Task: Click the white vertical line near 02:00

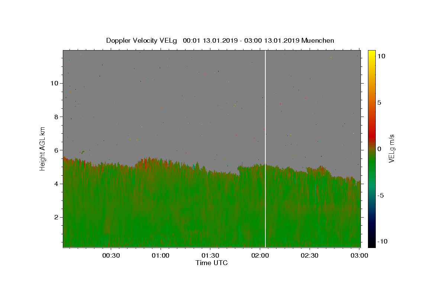Action: click(x=265, y=148)
